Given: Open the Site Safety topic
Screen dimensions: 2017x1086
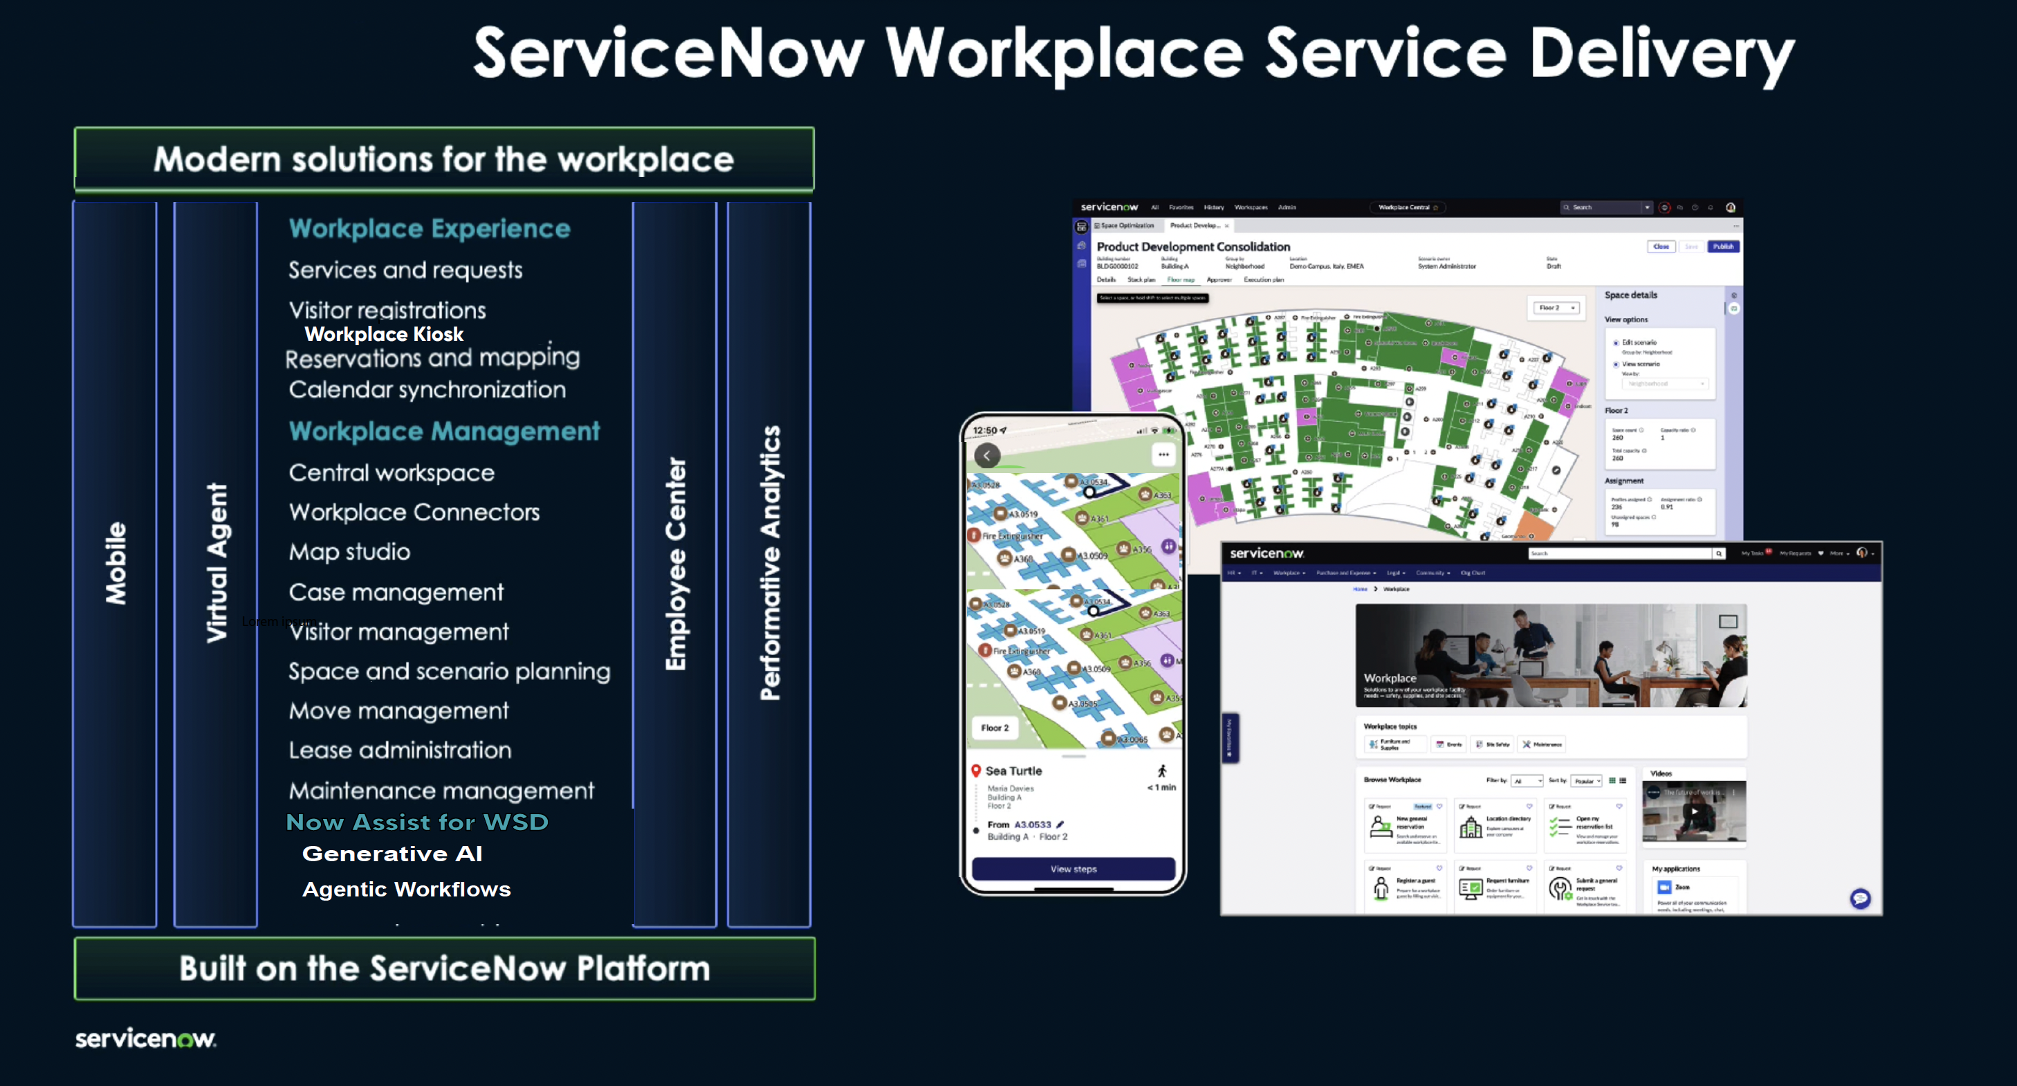Looking at the screenshot, I should coord(1493,744).
